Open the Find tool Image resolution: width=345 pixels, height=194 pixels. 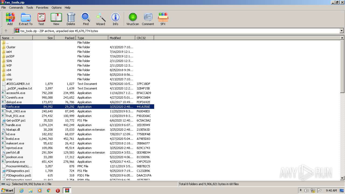click(x=86, y=19)
